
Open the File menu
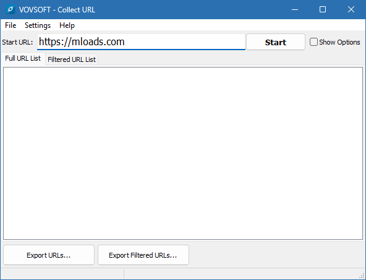point(11,25)
